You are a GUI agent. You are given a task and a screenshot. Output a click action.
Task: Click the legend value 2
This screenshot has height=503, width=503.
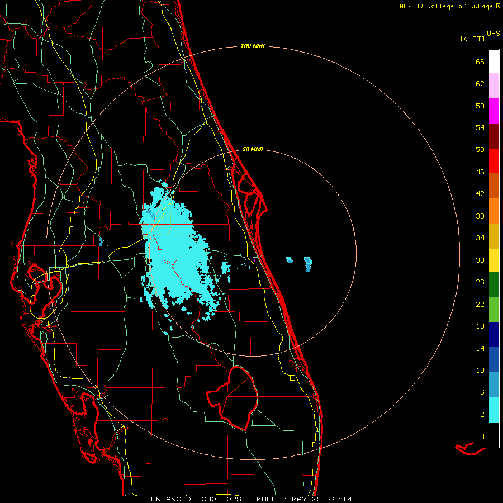click(482, 415)
